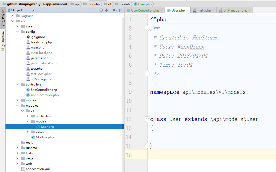Switch to the urlManager.php tab
Viewport: 276px width, 172px height.
point(235,11)
